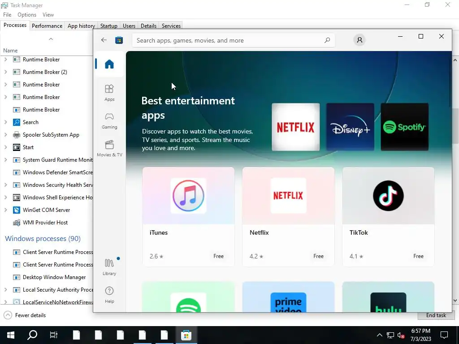Open the Apps section in Store sidebar
Image resolution: width=459 pixels, height=344 pixels.
click(109, 93)
